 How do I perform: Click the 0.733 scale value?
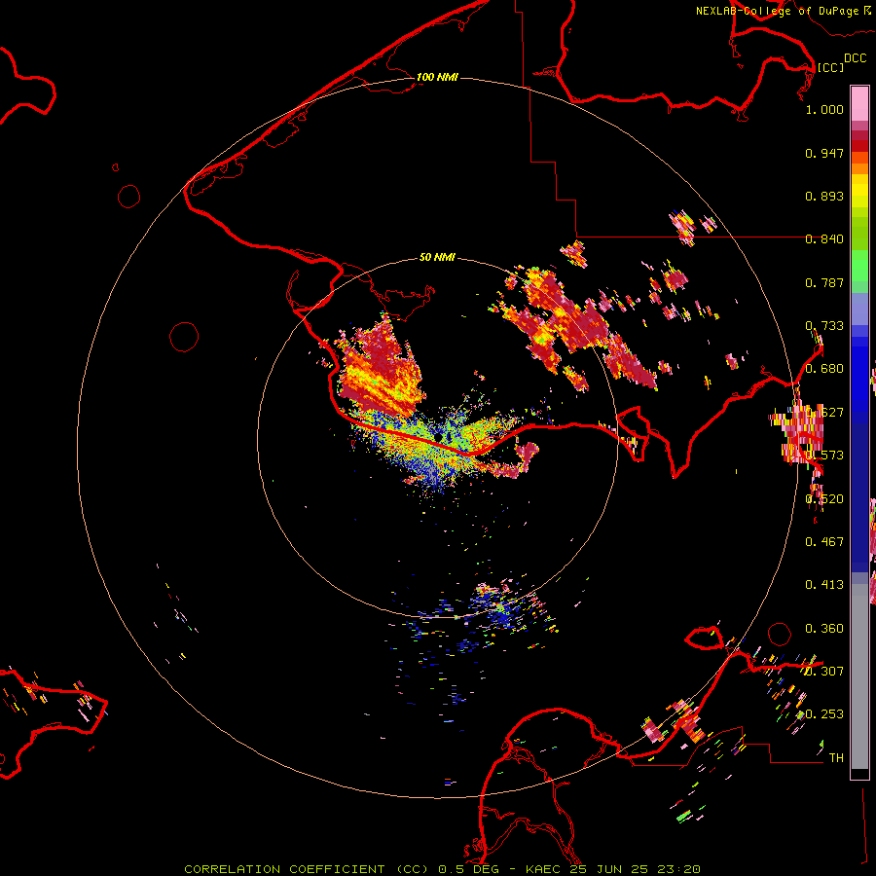(824, 326)
